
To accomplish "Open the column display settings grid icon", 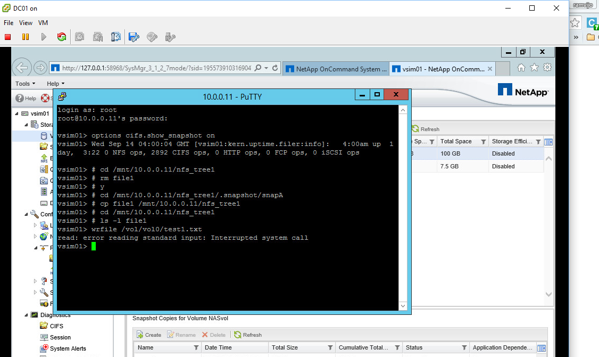I will (x=541, y=347).
